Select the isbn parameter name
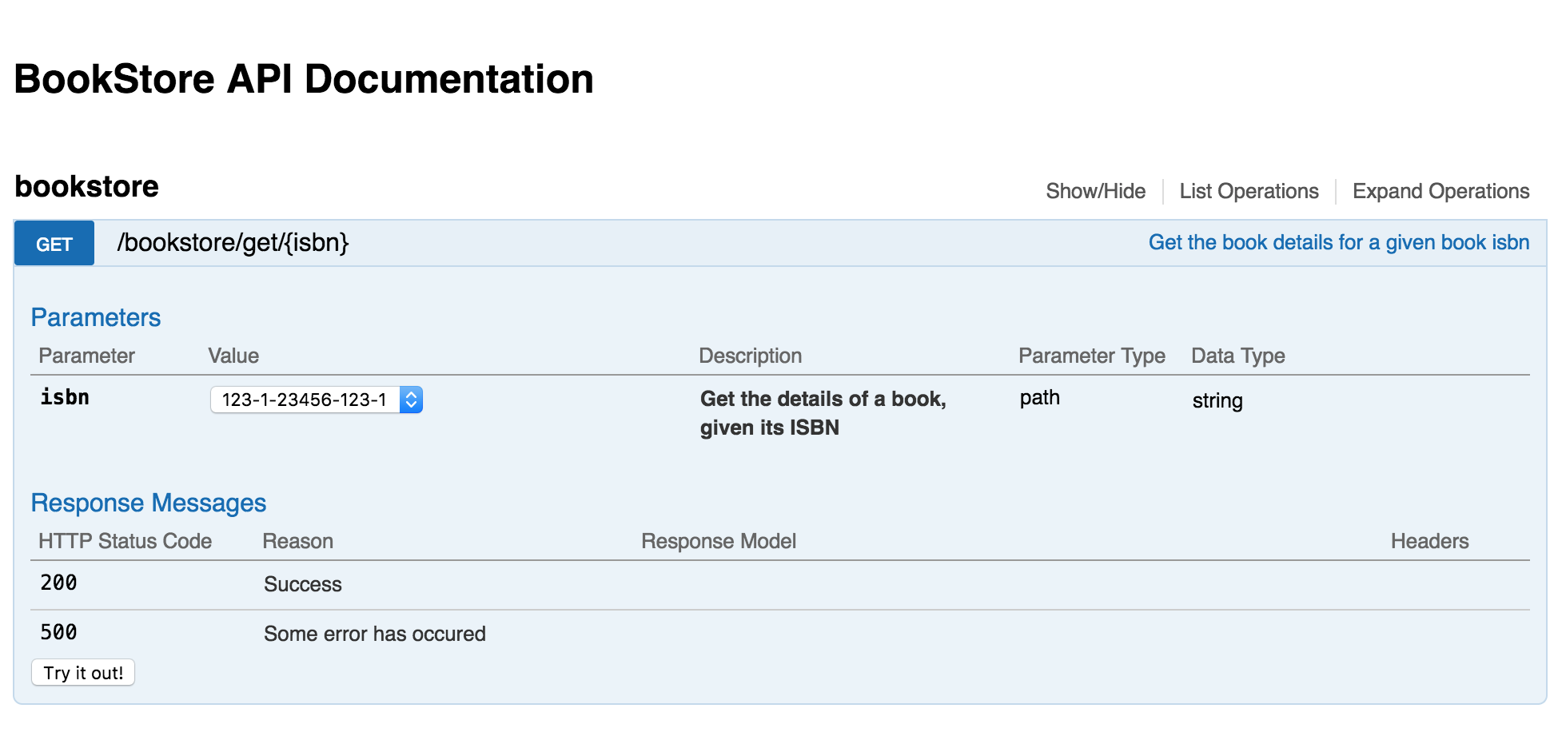This screenshot has width=1562, height=740. tap(65, 397)
